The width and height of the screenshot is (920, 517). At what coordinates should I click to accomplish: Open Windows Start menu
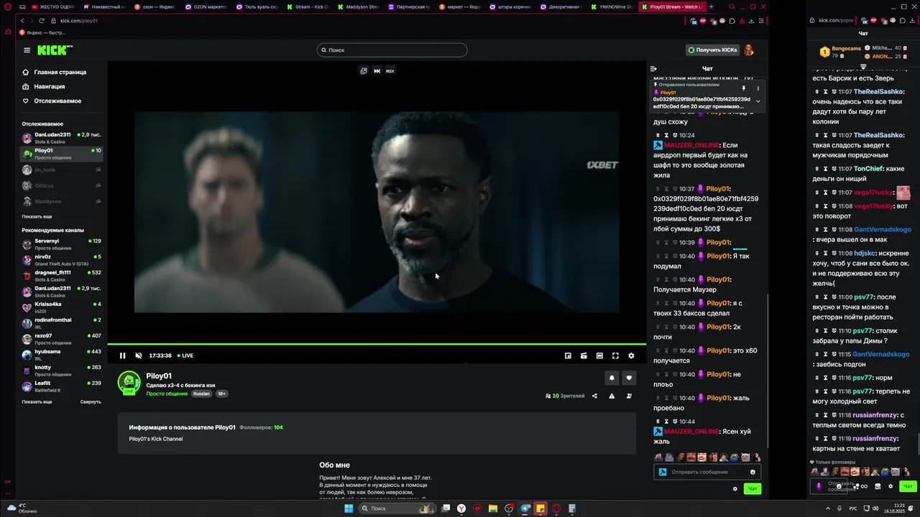[349, 508]
